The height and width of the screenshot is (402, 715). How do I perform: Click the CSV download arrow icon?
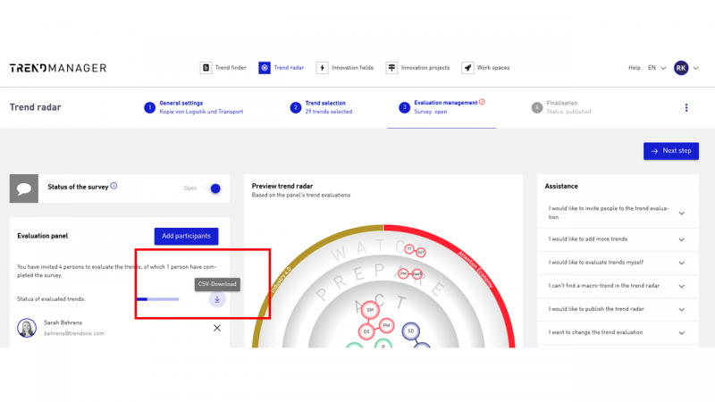(x=217, y=299)
